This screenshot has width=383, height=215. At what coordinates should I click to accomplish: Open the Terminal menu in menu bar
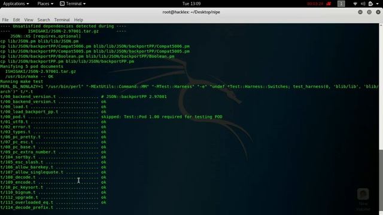[62, 20]
